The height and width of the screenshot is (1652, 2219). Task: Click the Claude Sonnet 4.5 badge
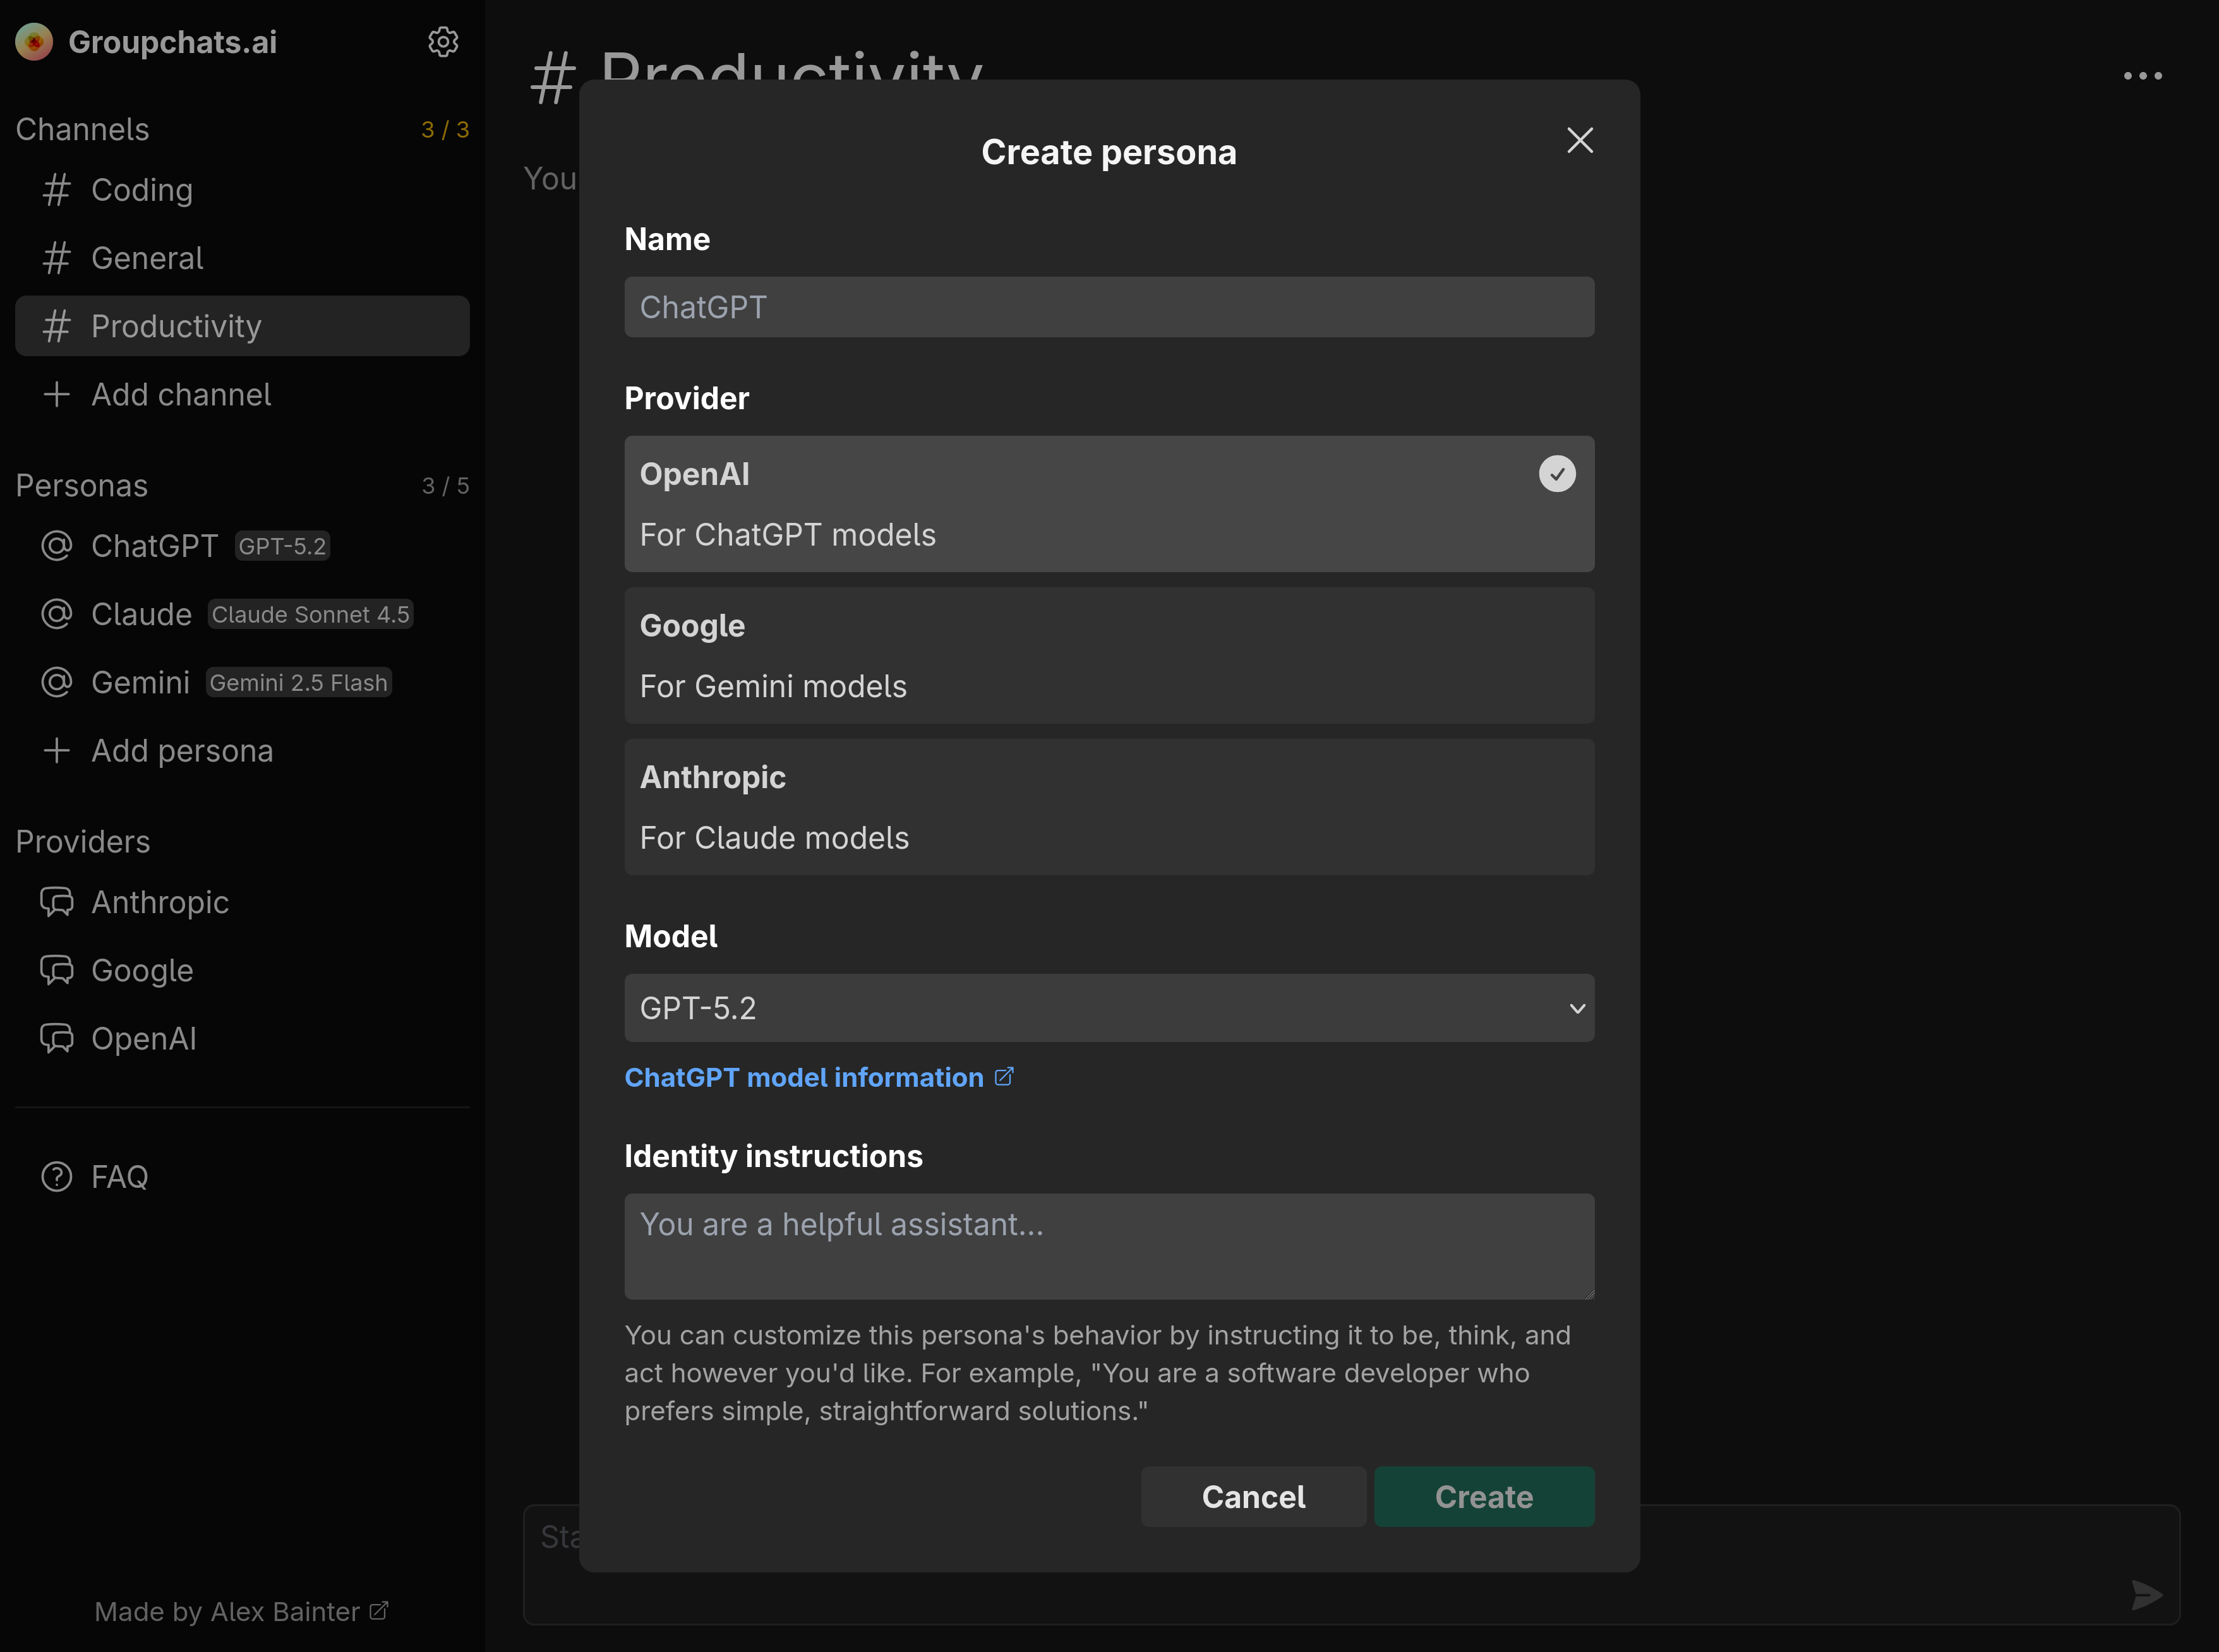pyautogui.click(x=311, y=614)
